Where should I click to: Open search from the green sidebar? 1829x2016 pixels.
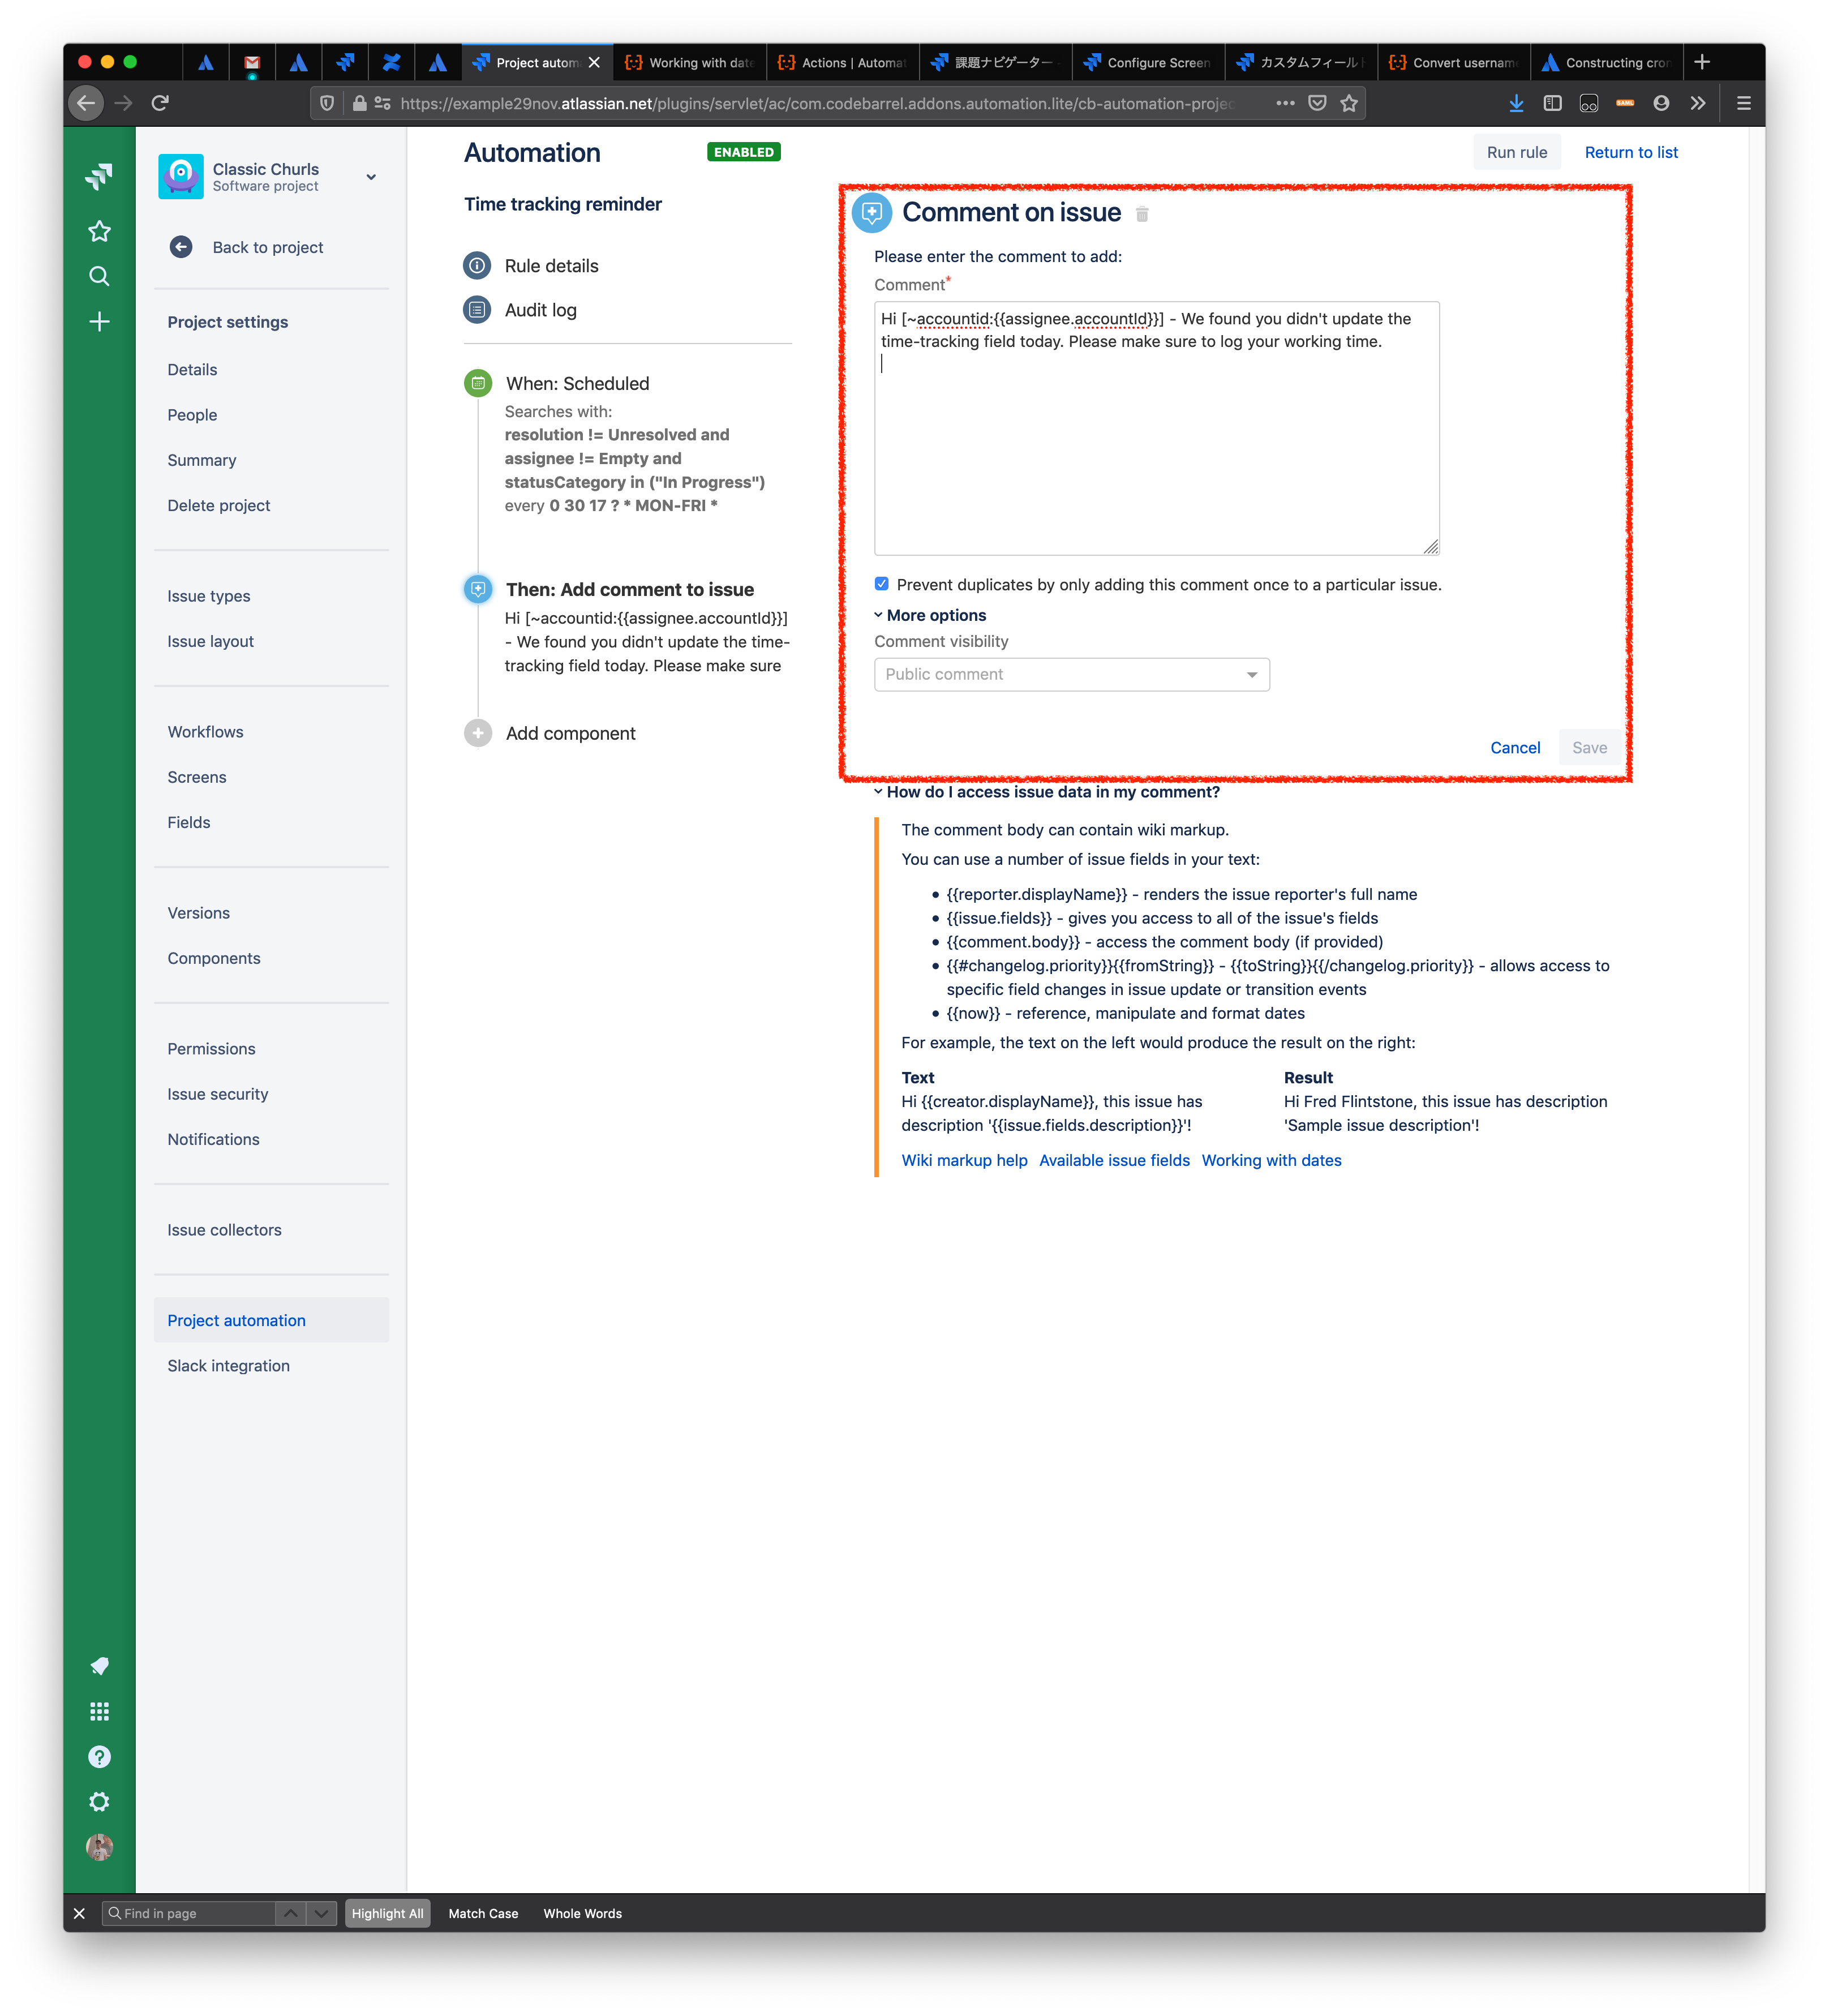(99, 276)
